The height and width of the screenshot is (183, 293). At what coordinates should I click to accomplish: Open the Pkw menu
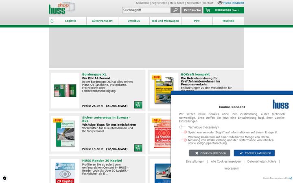pos(197,21)
